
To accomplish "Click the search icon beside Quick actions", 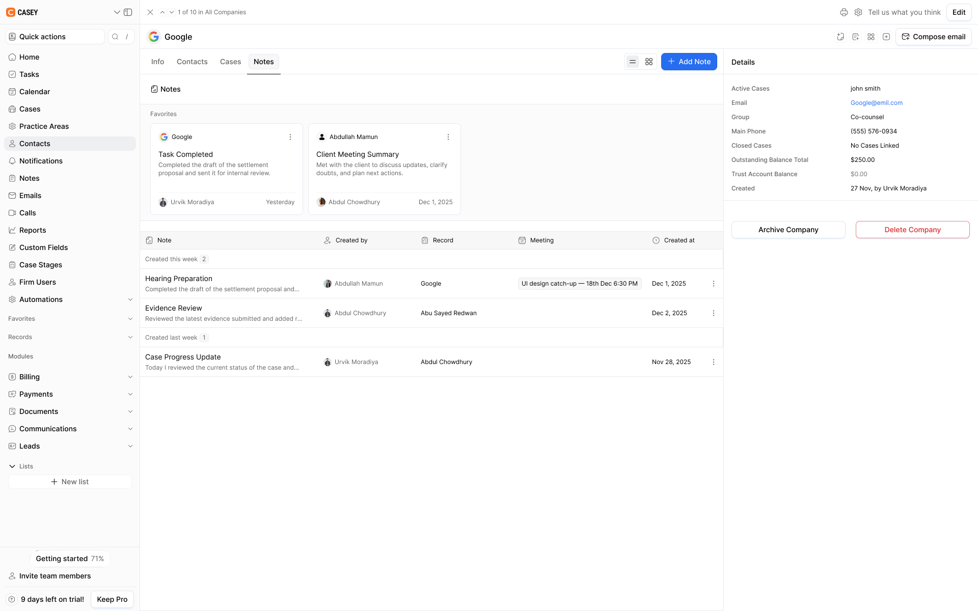I will (x=115, y=37).
